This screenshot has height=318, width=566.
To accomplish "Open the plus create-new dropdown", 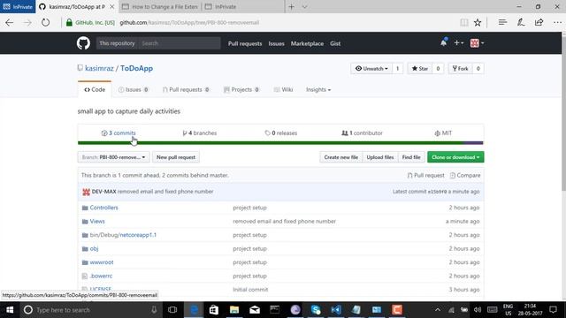I will pos(458,43).
